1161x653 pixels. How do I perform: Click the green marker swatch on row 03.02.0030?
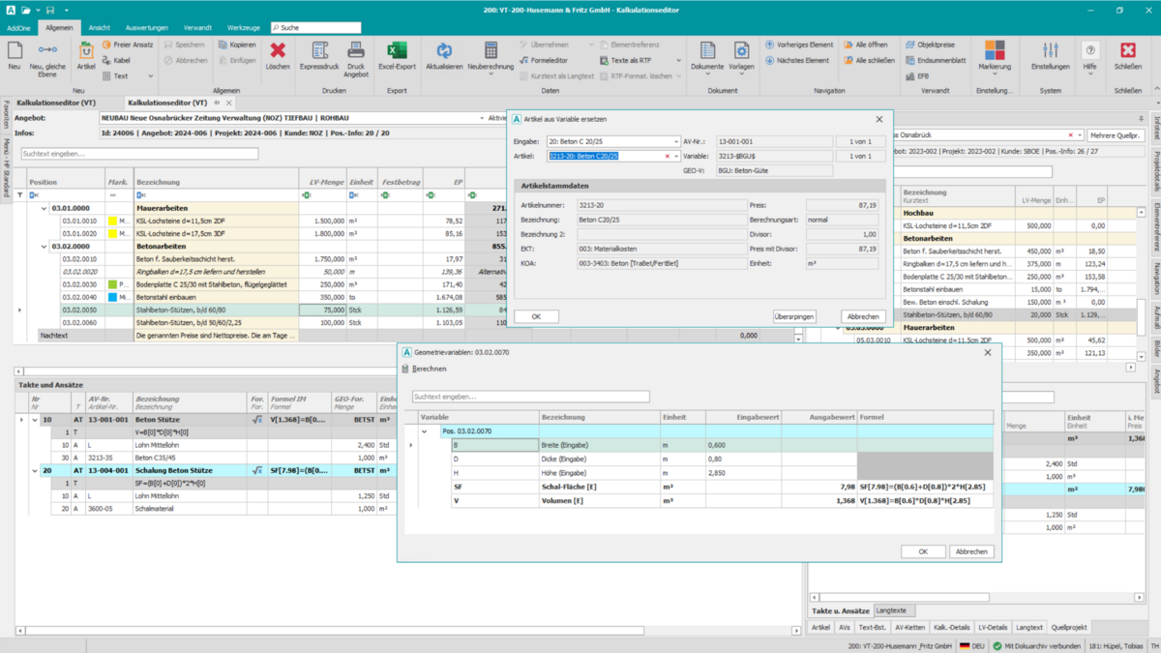pyautogui.click(x=112, y=284)
